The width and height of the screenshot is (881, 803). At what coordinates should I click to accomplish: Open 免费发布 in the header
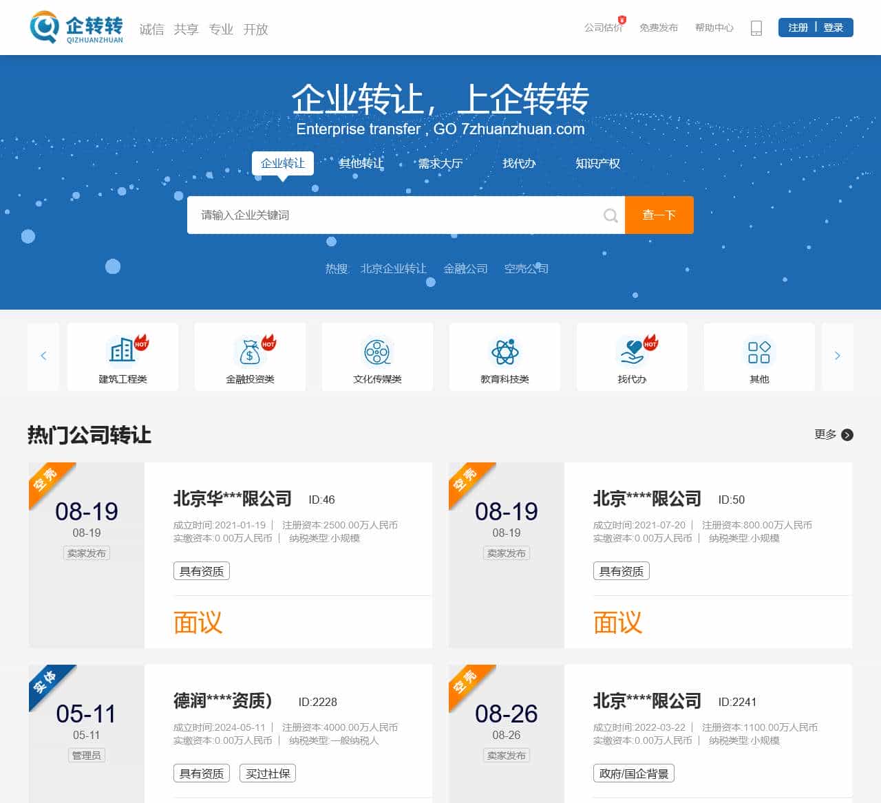[x=659, y=28]
